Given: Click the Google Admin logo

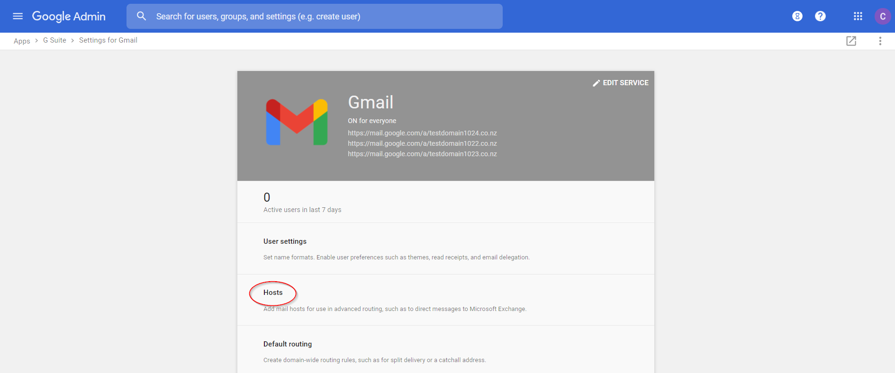Looking at the screenshot, I should (69, 16).
